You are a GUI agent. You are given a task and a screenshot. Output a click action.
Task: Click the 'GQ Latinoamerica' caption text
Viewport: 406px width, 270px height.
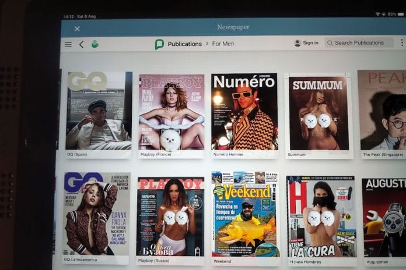pos(80,260)
